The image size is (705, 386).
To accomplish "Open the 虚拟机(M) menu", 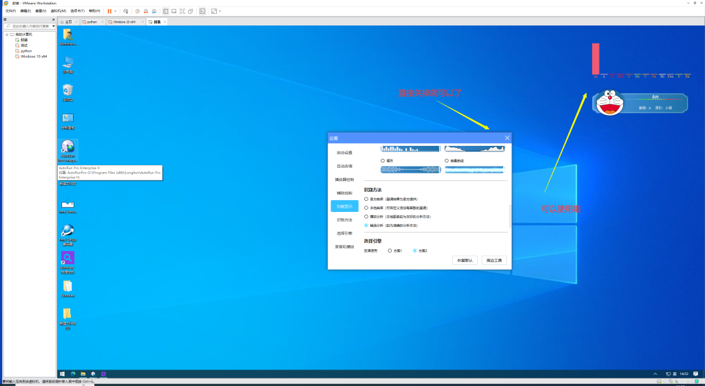I will [x=59, y=11].
